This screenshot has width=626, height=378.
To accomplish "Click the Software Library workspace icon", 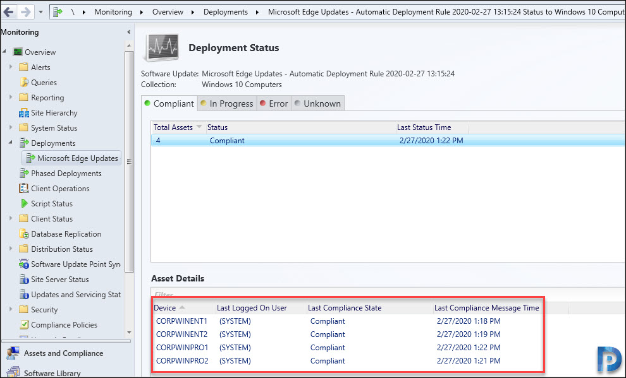I will click(13, 372).
